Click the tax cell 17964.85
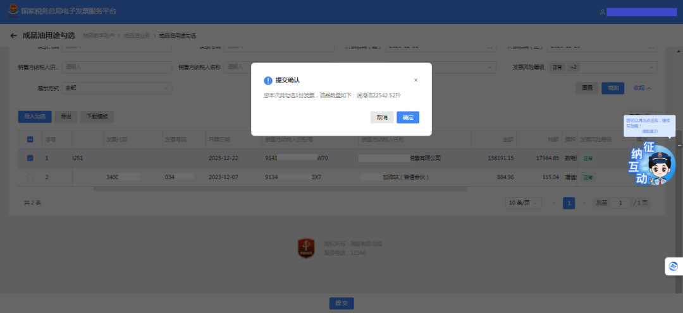 pyautogui.click(x=547, y=158)
